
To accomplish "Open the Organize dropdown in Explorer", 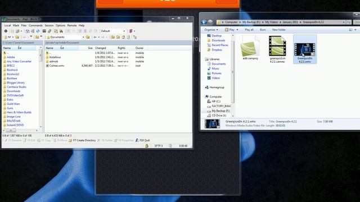I will [x=211, y=30].
